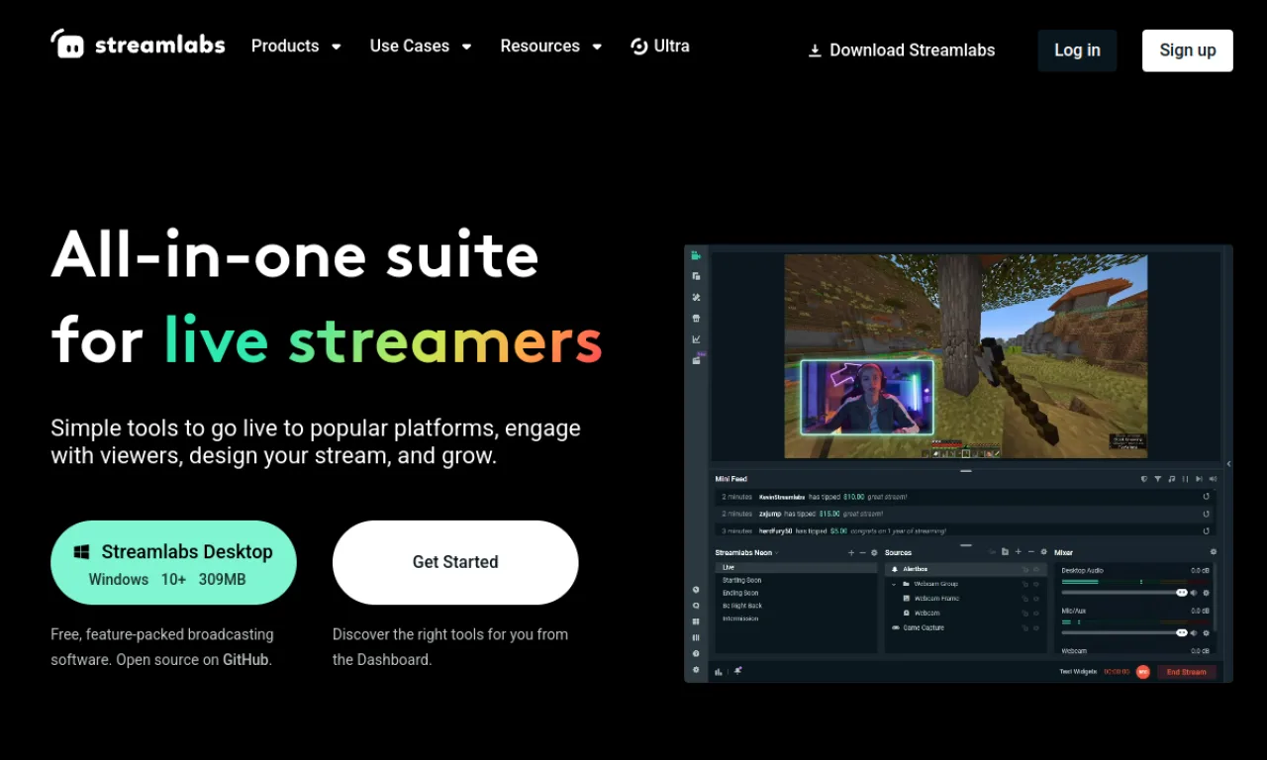Screen dimensions: 1267x760
Task: Click the filter icon in Mini Feed
Action: (1158, 479)
